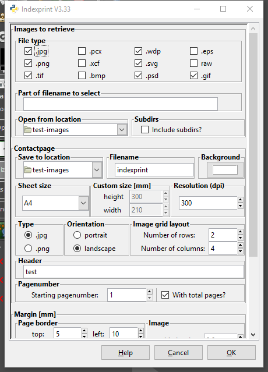Image resolution: width=268 pixels, height=372 pixels.
Task: Increase starting pagenumber with up arrow
Action: pos(150,292)
